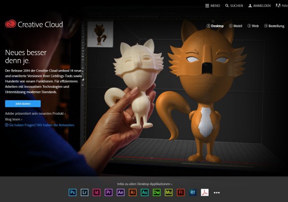Open the Audition (Au) app icon
This screenshot has height=202, width=288.
(x=144, y=193)
